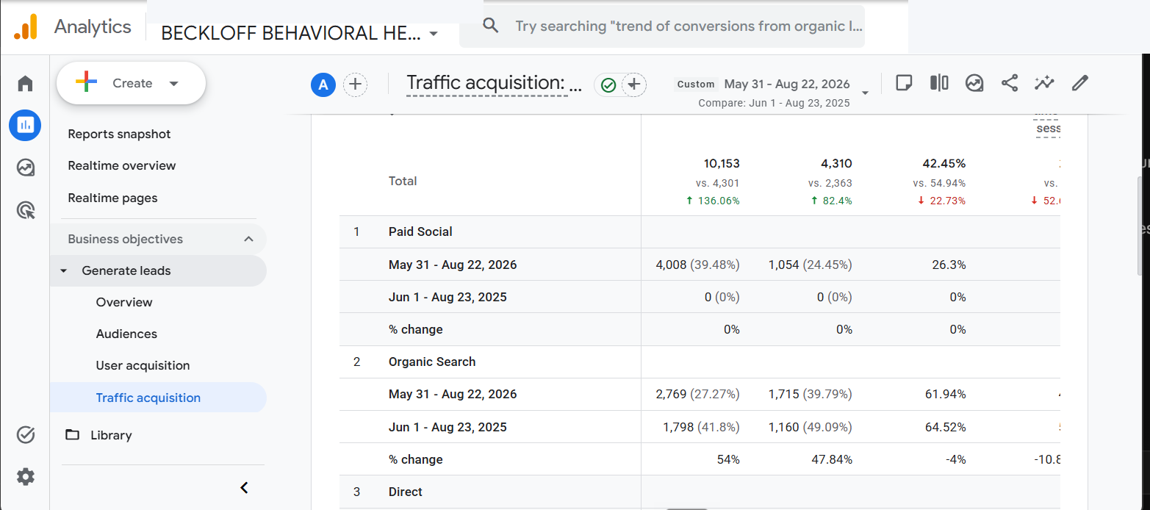Click Paid Social value 4,008 (39.48%)
This screenshot has width=1150, height=510.
coord(697,265)
